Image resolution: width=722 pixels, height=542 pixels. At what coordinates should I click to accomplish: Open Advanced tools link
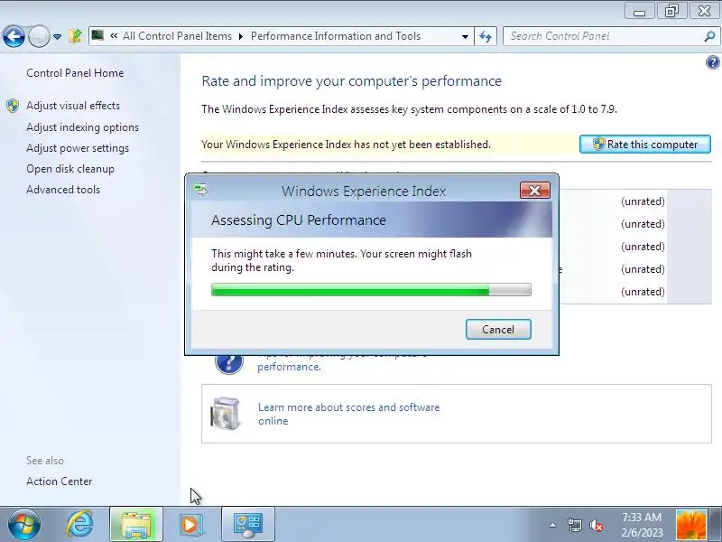(63, 190)
